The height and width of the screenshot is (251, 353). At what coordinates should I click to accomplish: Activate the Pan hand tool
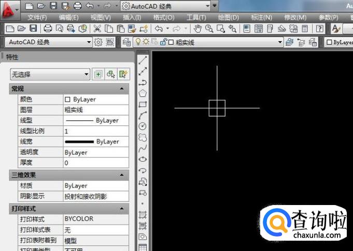197,29
